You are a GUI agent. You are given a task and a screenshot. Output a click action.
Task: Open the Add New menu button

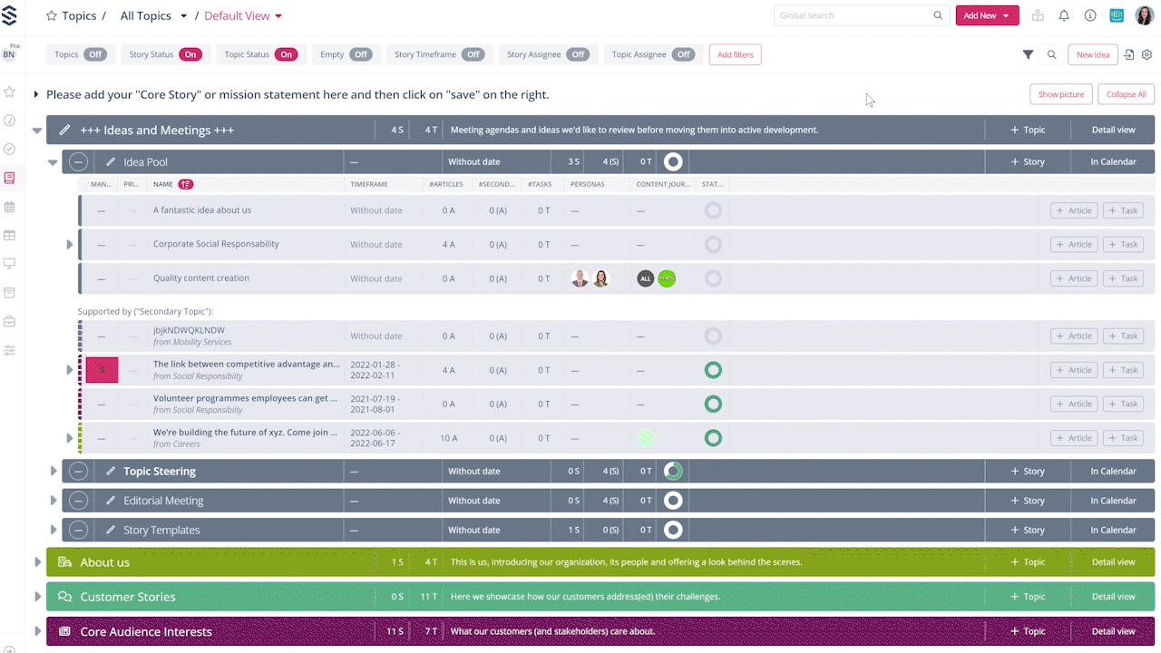[x=987, y=15]
